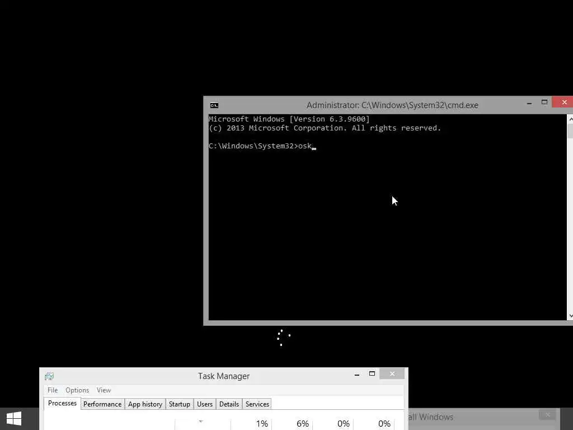Maximize the cmd.exe window

544,102
